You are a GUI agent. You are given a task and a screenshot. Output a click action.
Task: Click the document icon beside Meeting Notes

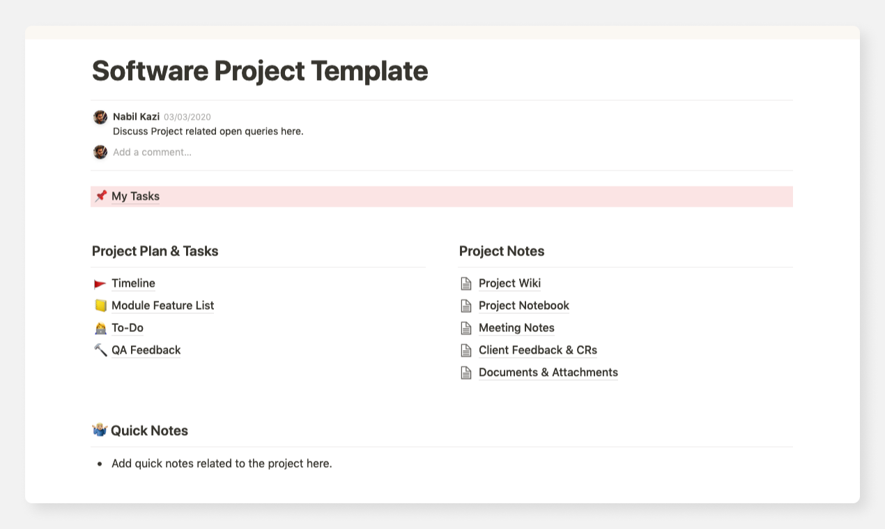(466, 327)
